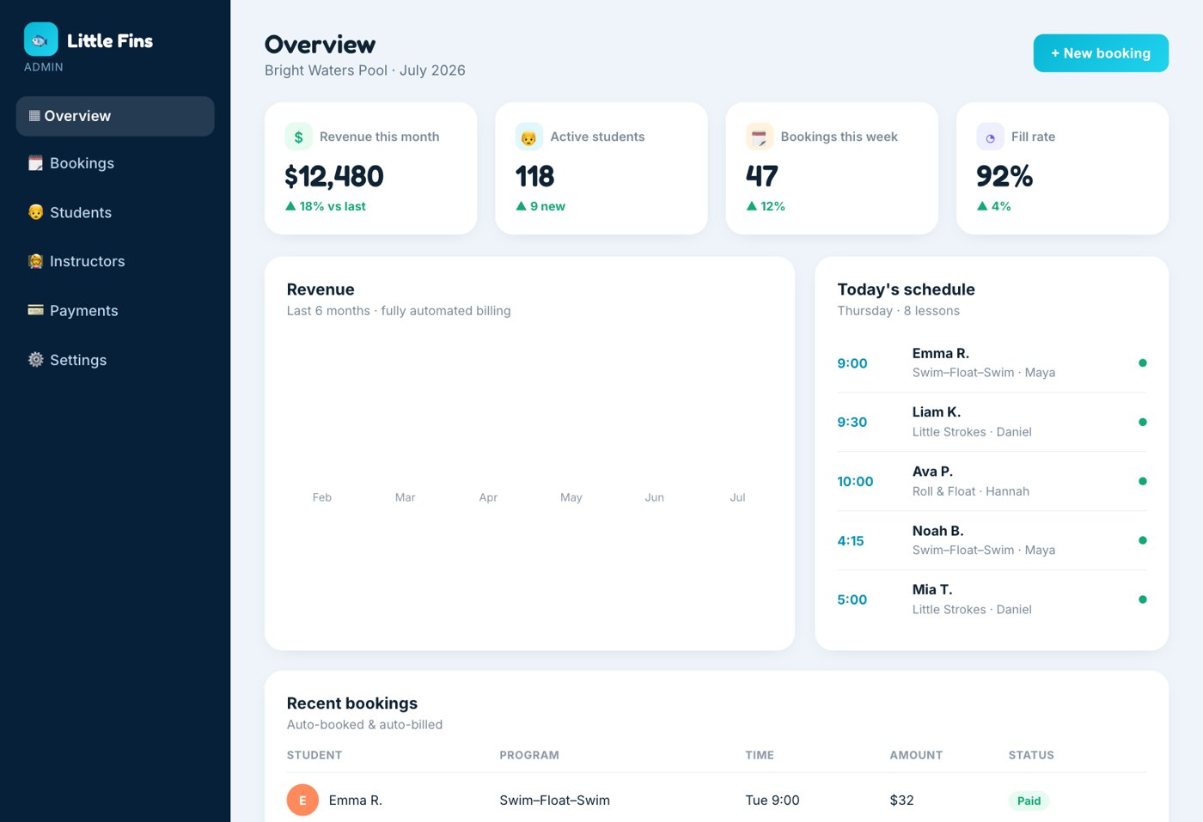This screenshot has width=1203, height=822.
Task: Click the 47 bookings value
Action: 762,177
